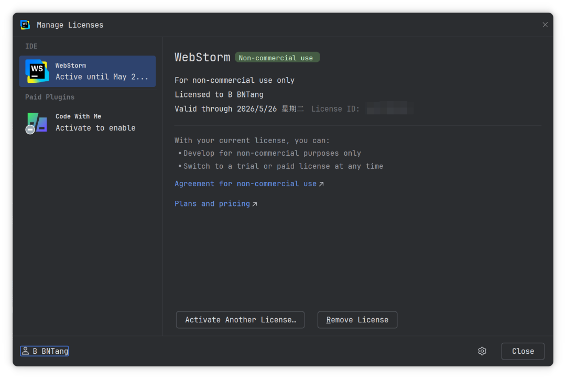Click the Non-commercial use badge
The width and height of the screenshot is (566, 379).
click(276, 58)
